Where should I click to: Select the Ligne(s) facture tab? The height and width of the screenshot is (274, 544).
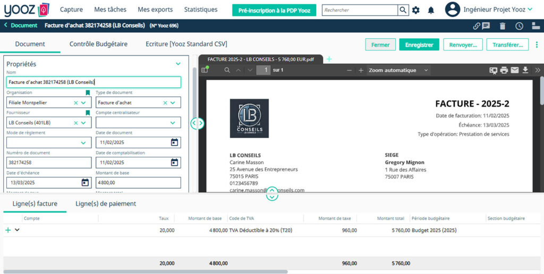[x=35, y=204]
